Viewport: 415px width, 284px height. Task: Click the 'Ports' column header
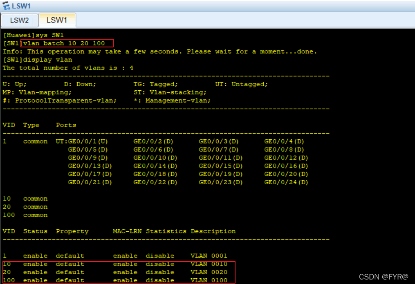tap(66, 125)
